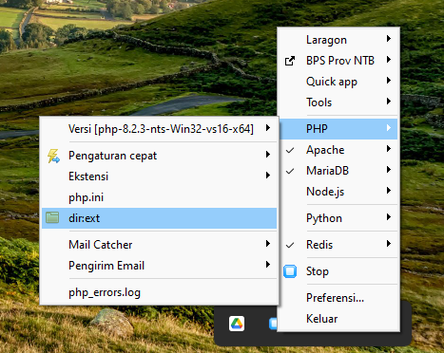This screenshot has height=353, width=444.
Task: Expand the Mail Catcher submenu arrow
Action: pyautogui.click(x=268, y=244)
